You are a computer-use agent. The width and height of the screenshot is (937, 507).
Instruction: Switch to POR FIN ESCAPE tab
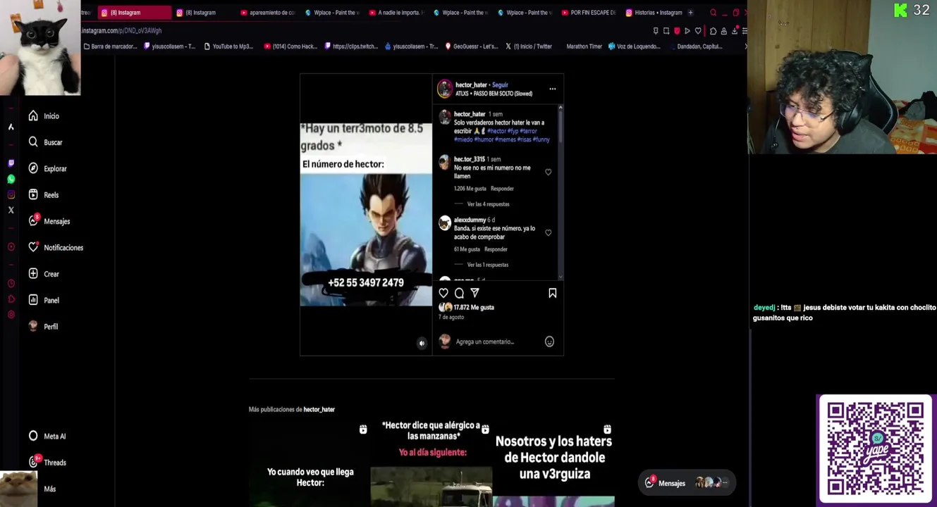588,13
